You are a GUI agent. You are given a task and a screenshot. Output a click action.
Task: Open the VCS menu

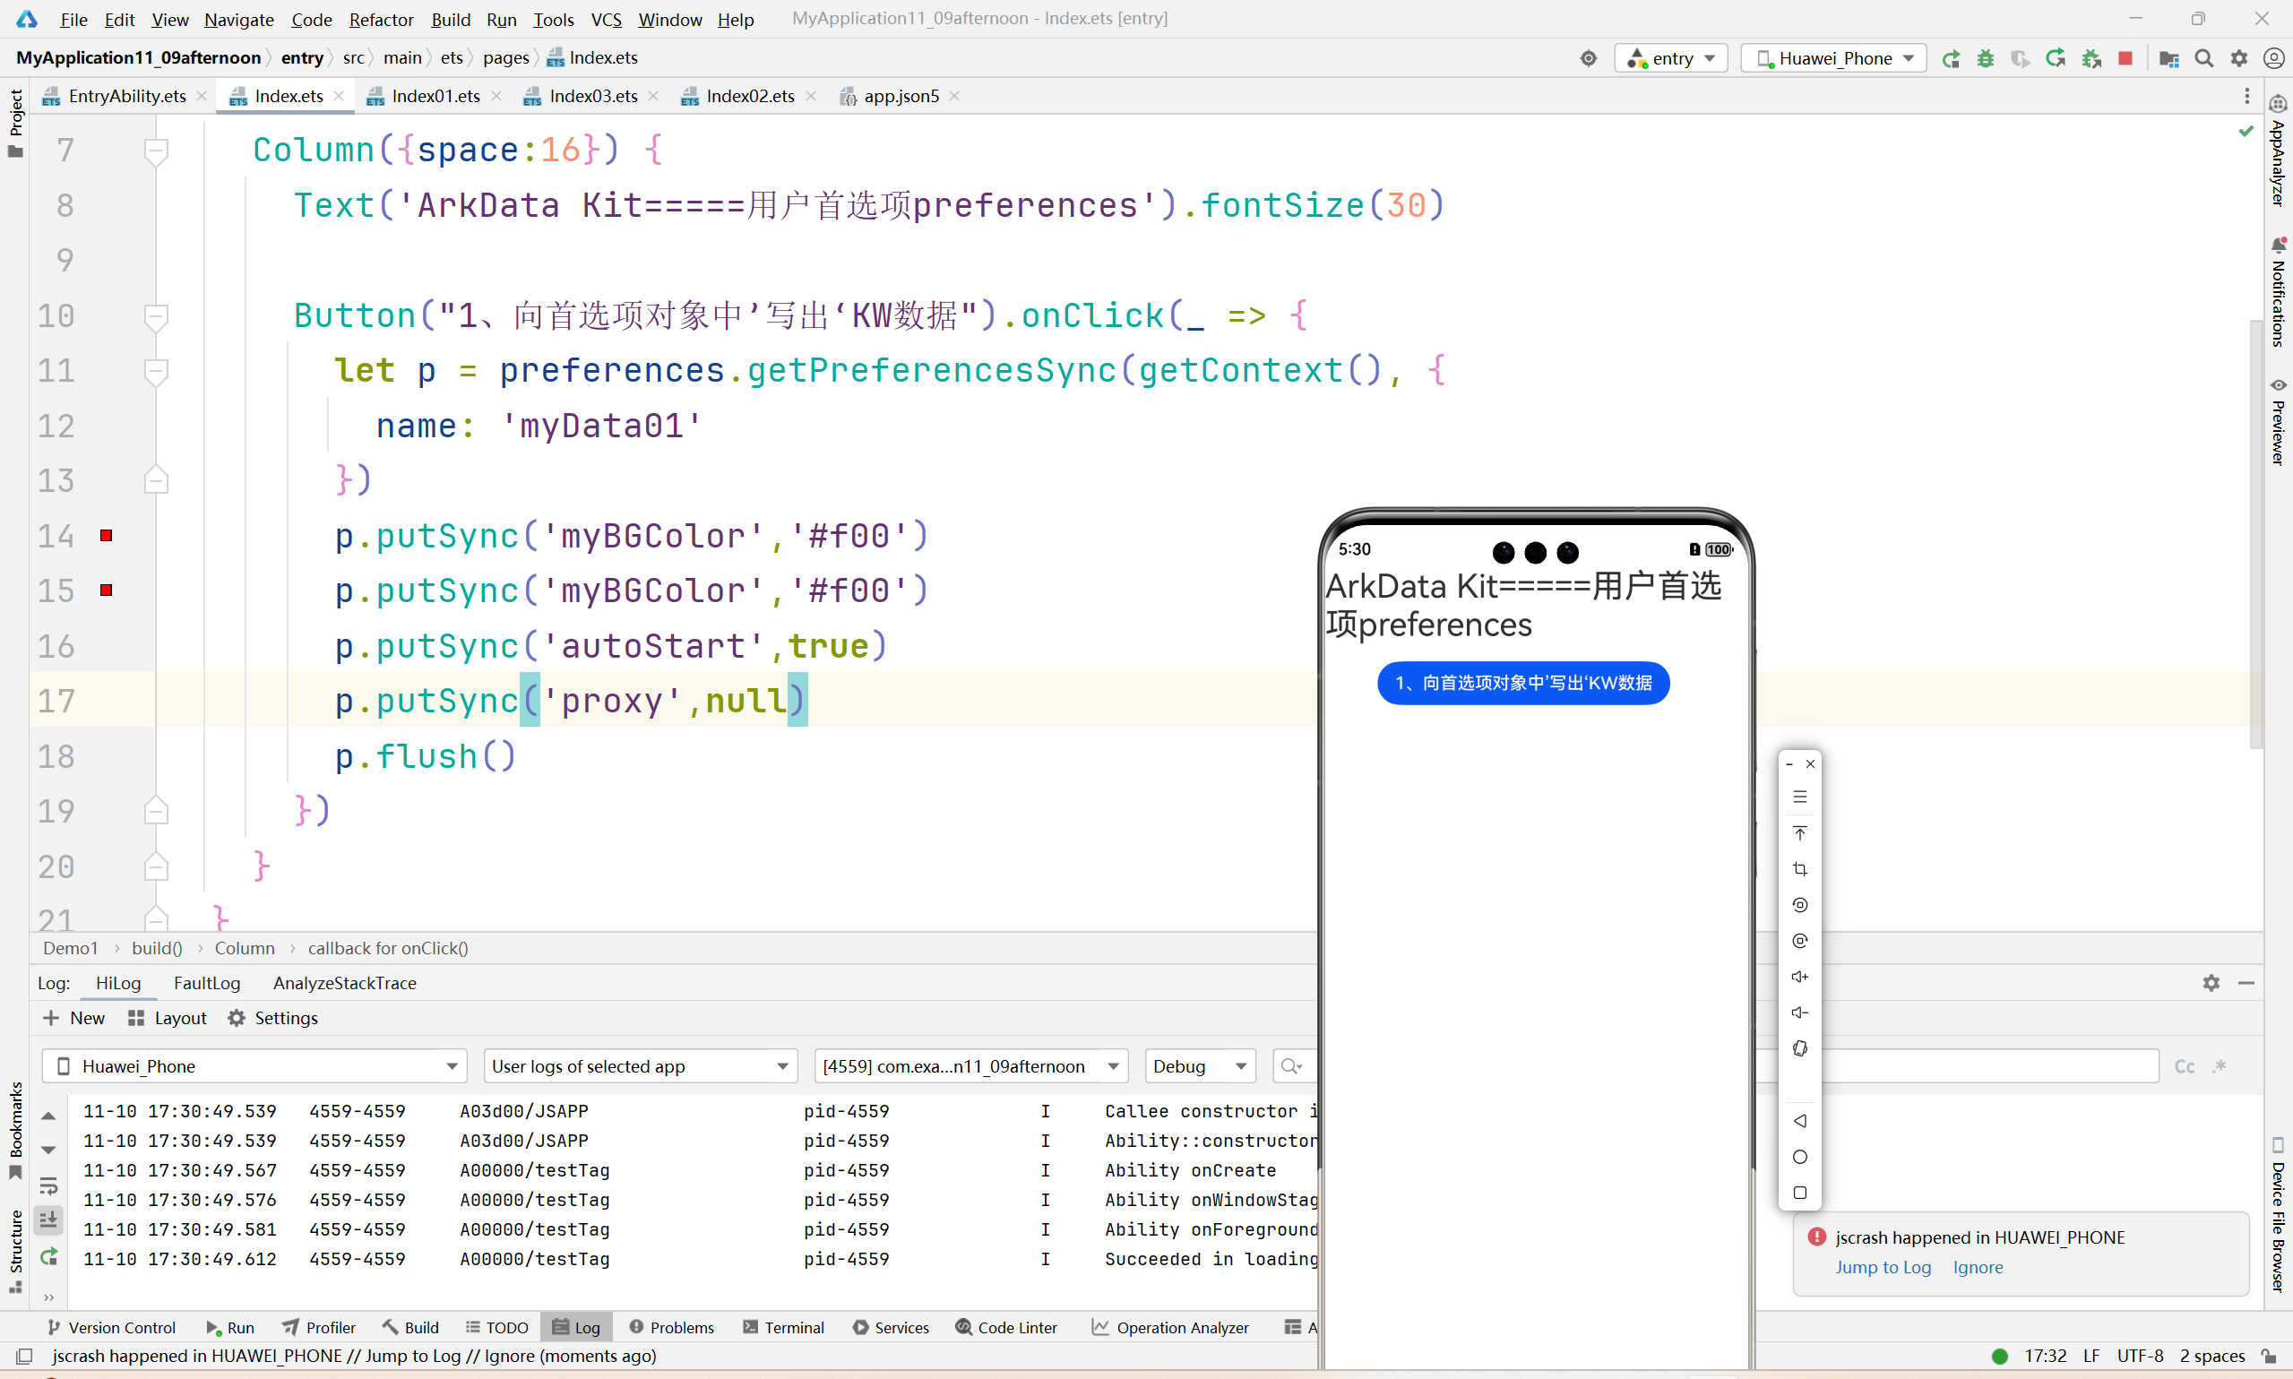click(606, 20)
